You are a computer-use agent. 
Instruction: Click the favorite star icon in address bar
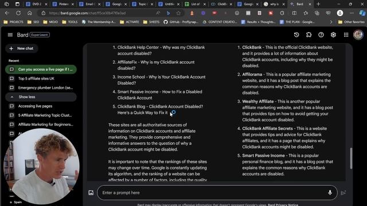pos(178,13)
